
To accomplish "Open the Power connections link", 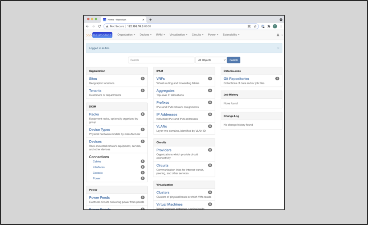I will pyautogui.click(x=96, y=178).
